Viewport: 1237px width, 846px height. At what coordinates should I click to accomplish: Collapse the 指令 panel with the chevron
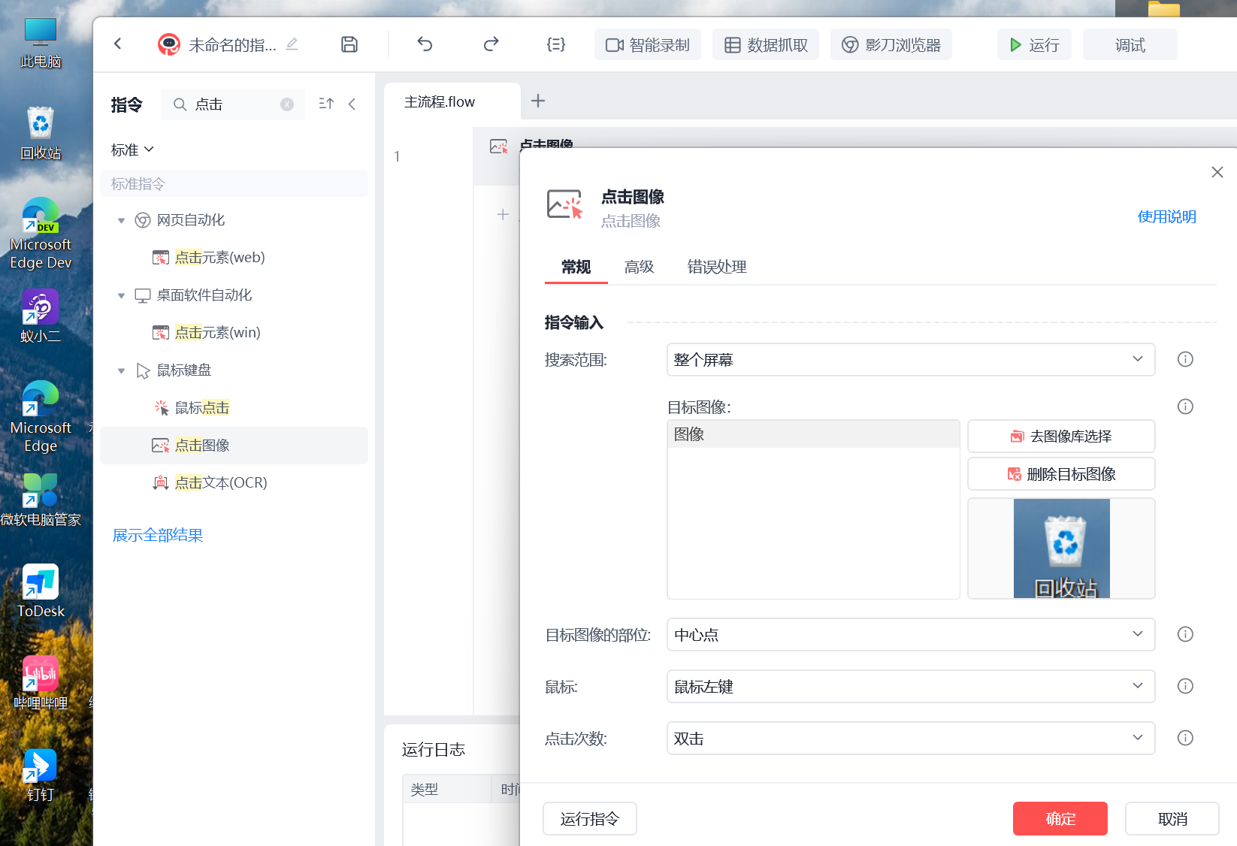[352, 104]
